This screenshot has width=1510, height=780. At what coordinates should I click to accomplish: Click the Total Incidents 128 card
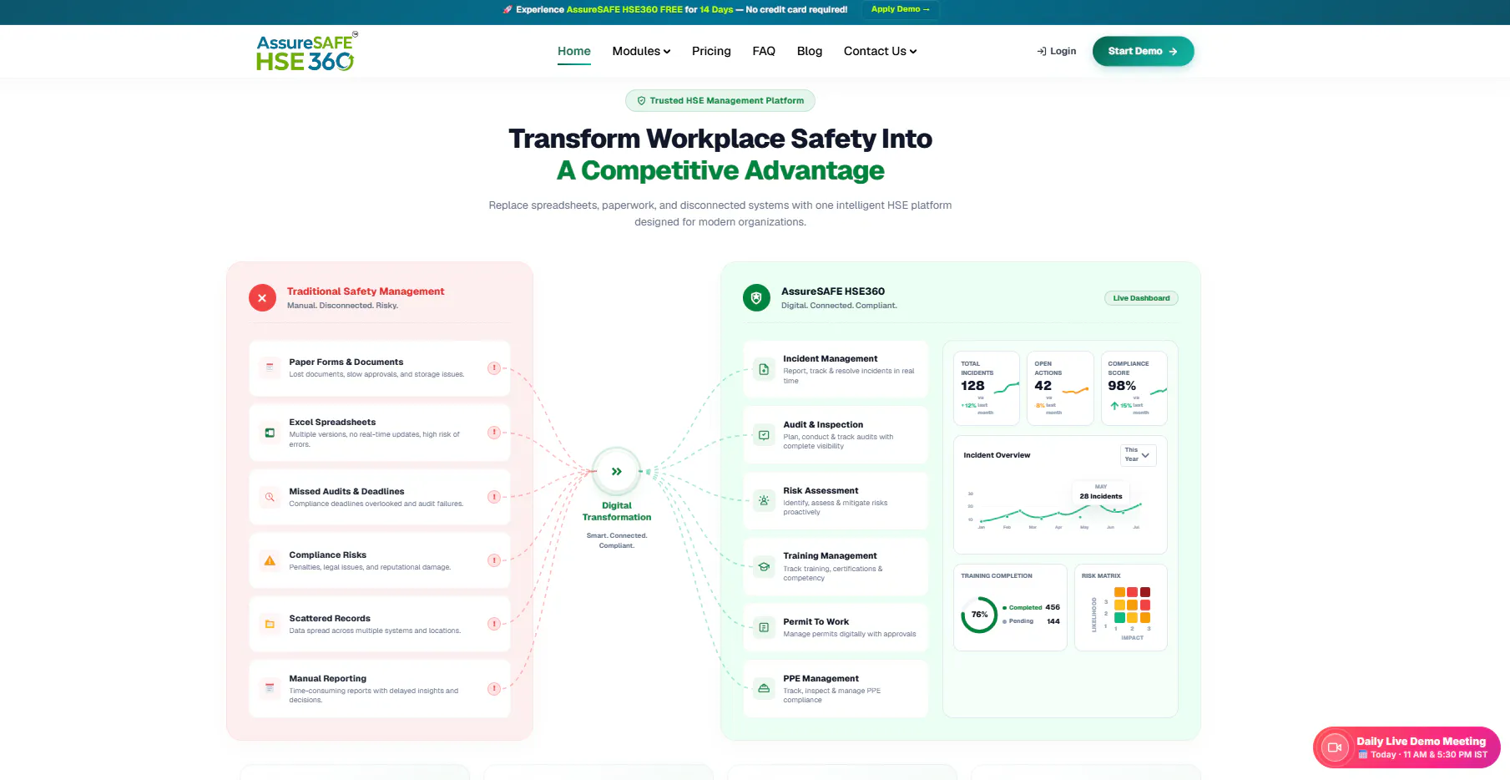(987, 388)
